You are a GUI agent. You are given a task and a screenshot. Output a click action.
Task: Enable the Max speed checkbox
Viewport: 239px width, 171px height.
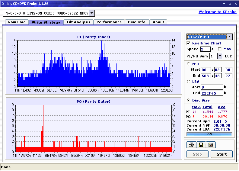(x=220, y=49)
